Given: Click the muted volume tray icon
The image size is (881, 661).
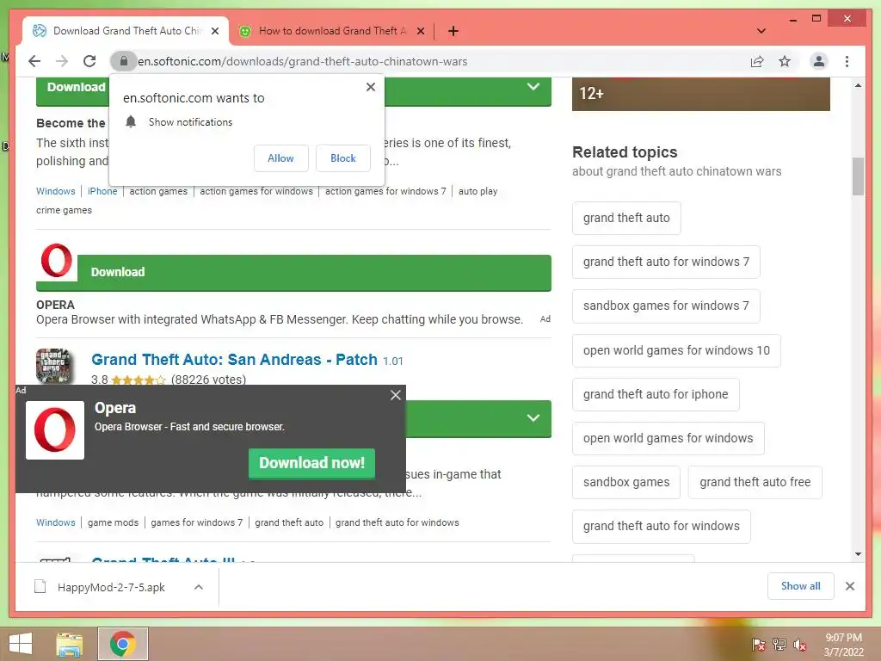Looking at the screenshot, I should click(x=800, y=644).
